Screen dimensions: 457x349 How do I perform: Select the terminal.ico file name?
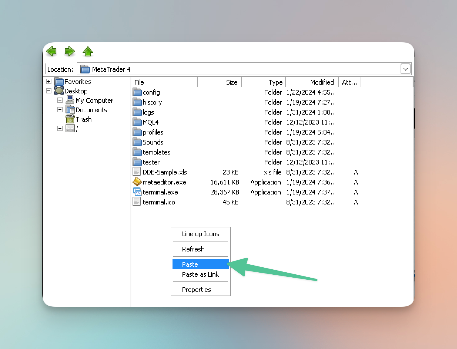pos(159,202)
